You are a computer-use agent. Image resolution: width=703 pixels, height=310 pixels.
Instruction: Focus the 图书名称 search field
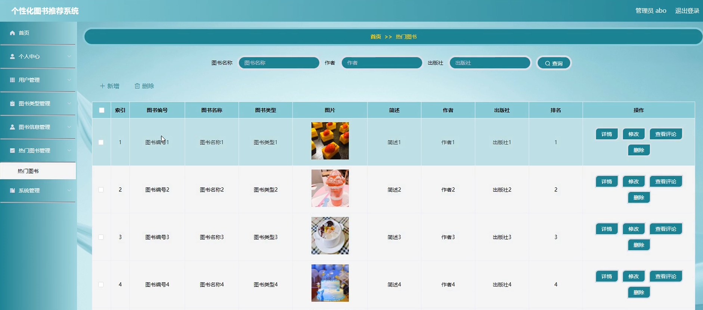(279, 63)
